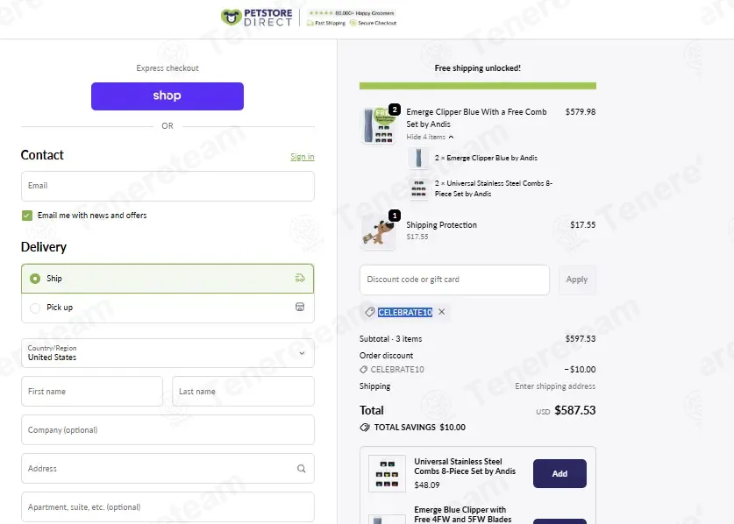
Task: Click the Apply discount button
Action: 577,280
